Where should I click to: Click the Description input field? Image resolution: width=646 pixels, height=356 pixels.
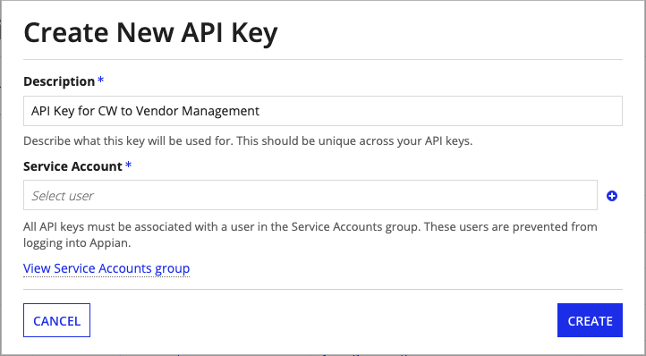point(323,111)
